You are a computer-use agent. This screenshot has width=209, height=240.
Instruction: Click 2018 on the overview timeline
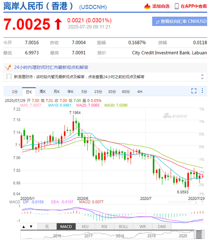(120, 236)
